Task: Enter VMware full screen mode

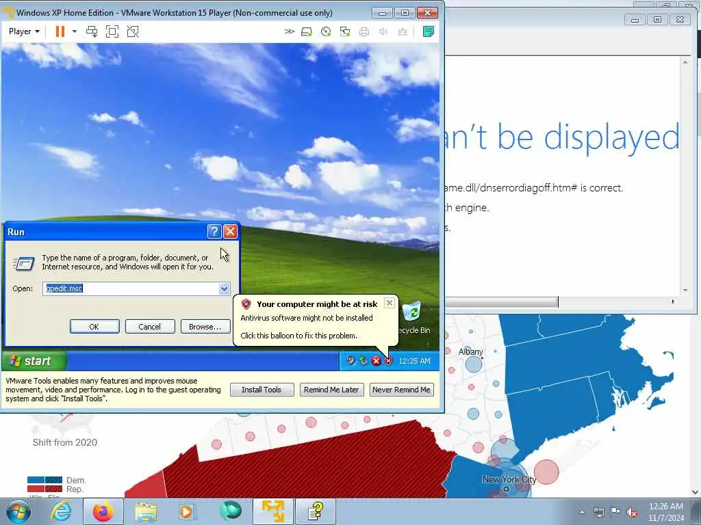Action: (112, 31)
